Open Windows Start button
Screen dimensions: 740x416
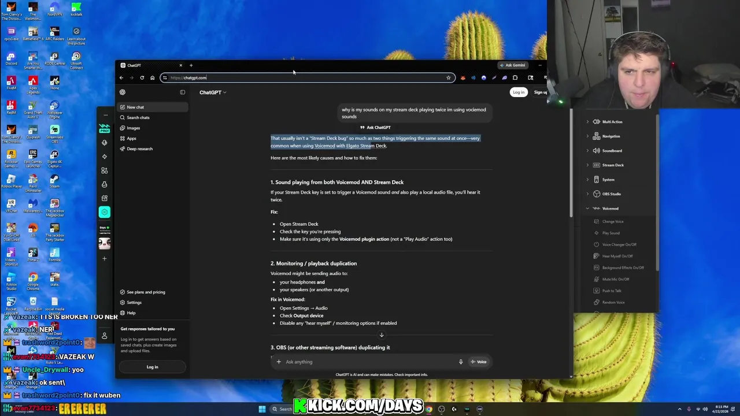point(262,409)
